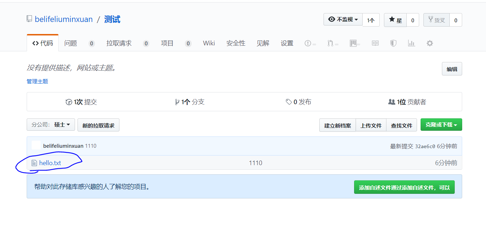The image size is (486, 225).
Task: Click the commit author belifeliuminxuan name
Action: (x=63, y=146)
